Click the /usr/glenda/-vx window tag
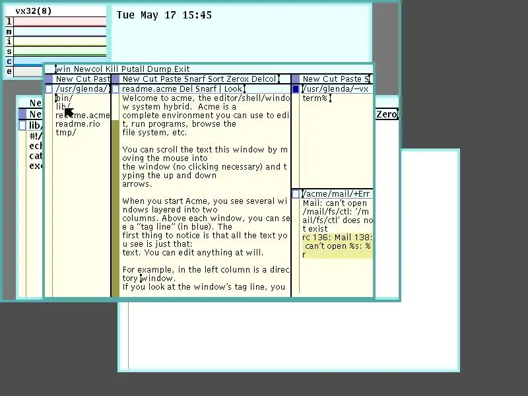 (x=337, y=89)
